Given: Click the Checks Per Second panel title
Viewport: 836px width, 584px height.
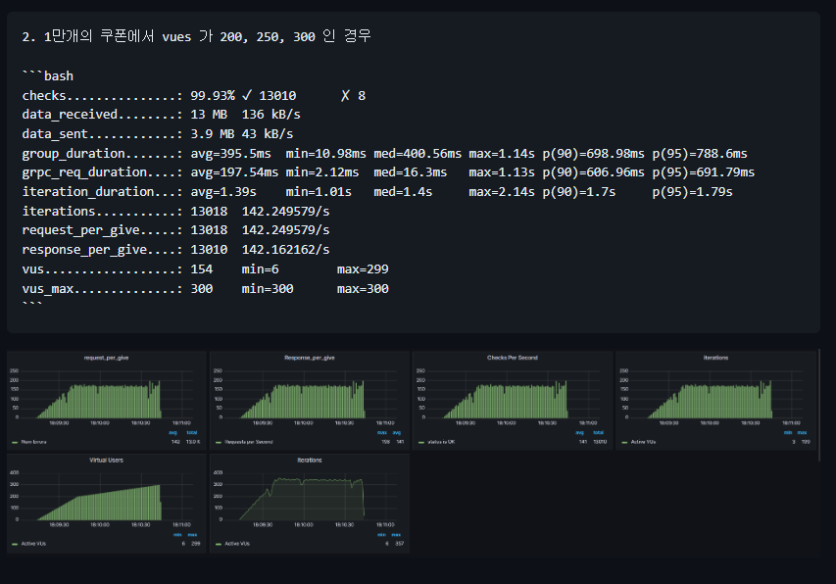Looking at the screenshot, I should coord(513,358).
